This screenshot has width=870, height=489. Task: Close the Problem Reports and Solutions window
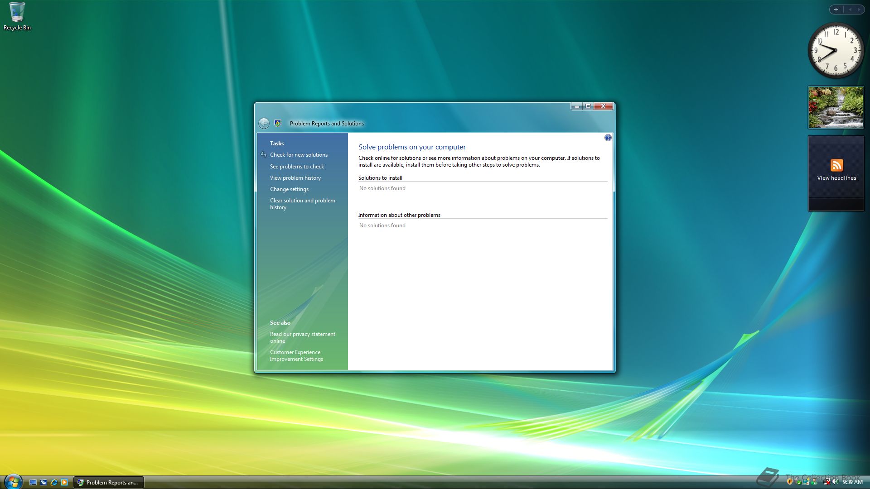tap(603, 106)
